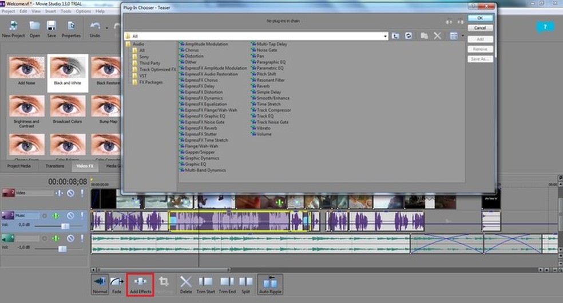
Task: Click the Trim End tool
Action: (227, 285)
